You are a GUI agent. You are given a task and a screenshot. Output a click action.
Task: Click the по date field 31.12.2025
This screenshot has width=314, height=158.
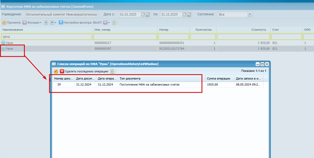click(171, 14)
